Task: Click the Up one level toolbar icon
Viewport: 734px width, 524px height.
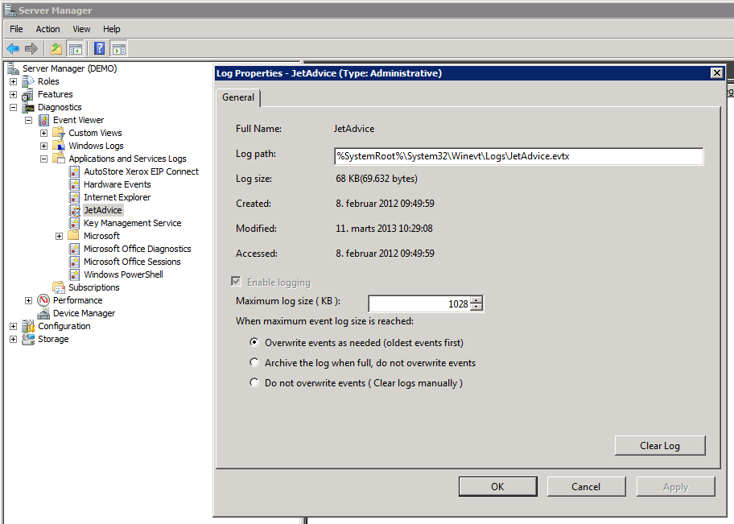Action: [56, 49]
